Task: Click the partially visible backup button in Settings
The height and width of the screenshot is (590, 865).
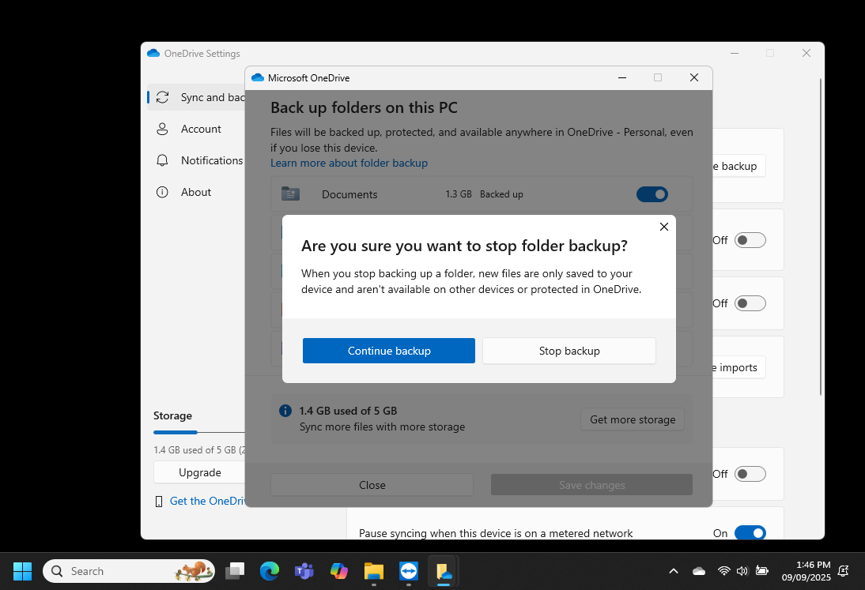Action: pos(738,166)
